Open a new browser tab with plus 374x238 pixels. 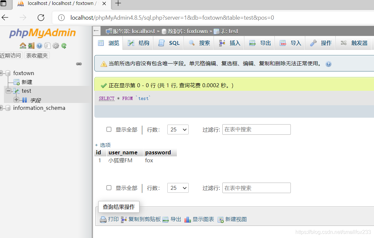(x=118, y=3)
